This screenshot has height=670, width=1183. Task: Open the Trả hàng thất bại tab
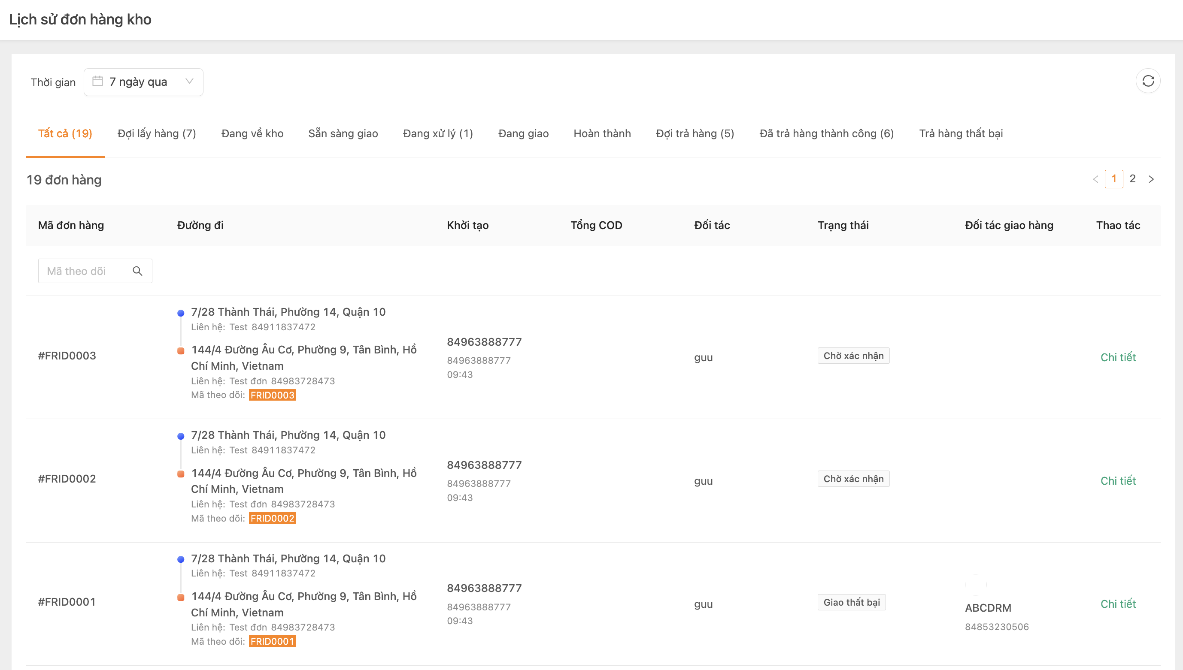pos(961,133)
